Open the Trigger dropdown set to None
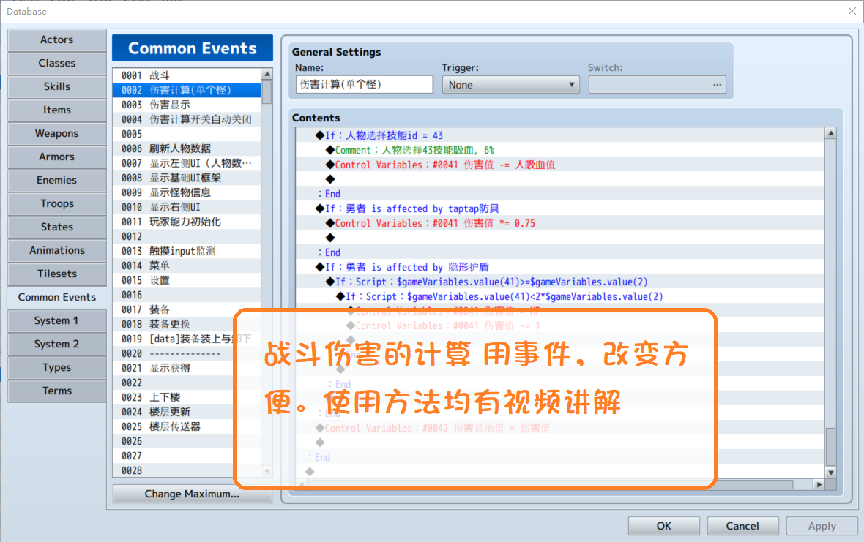Viewport: 864px width, 542px height. (510, 85)
